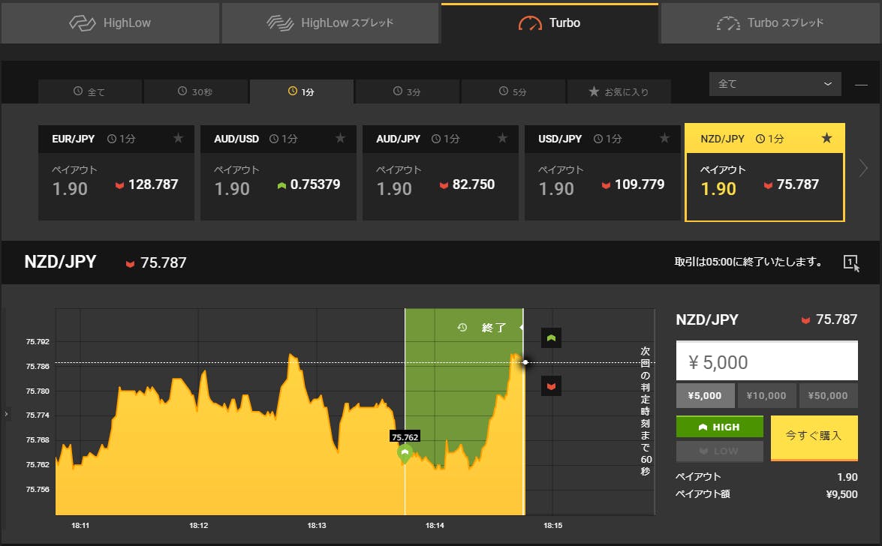882x546 pixels.
Task: Expand the left side panel arrow
Action: tap(6, 413)
